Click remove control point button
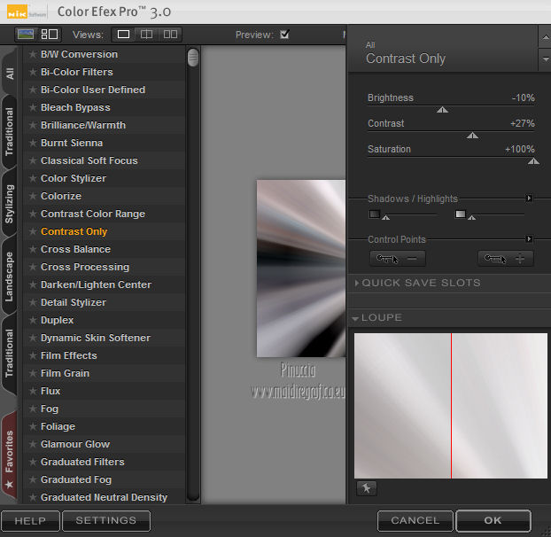Viewport: 551px width, 537px height. coord(398,259)
